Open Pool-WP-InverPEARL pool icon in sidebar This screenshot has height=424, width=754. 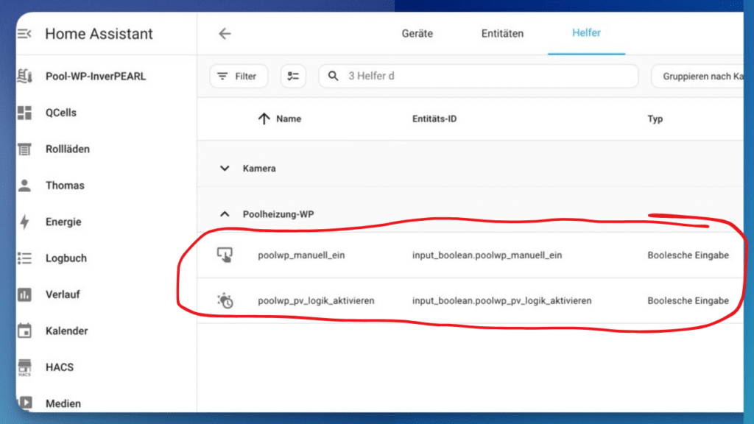tap(24, 76)
